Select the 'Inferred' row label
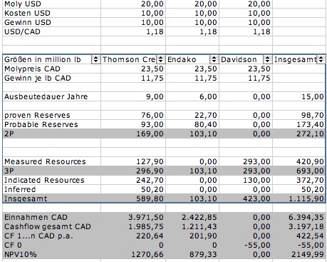327x262 pixels. click(51, 189)
